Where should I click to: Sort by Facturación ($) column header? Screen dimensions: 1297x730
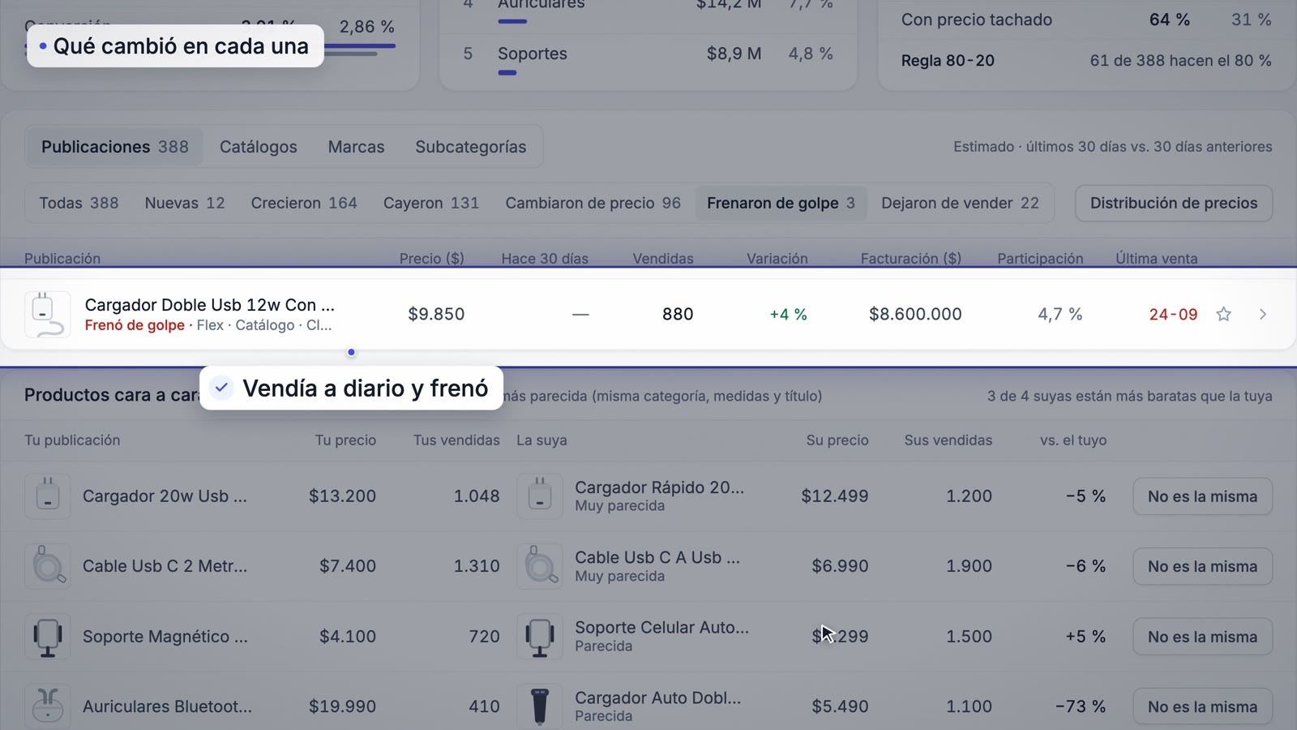pyautogui.click(x=910, y=259)
